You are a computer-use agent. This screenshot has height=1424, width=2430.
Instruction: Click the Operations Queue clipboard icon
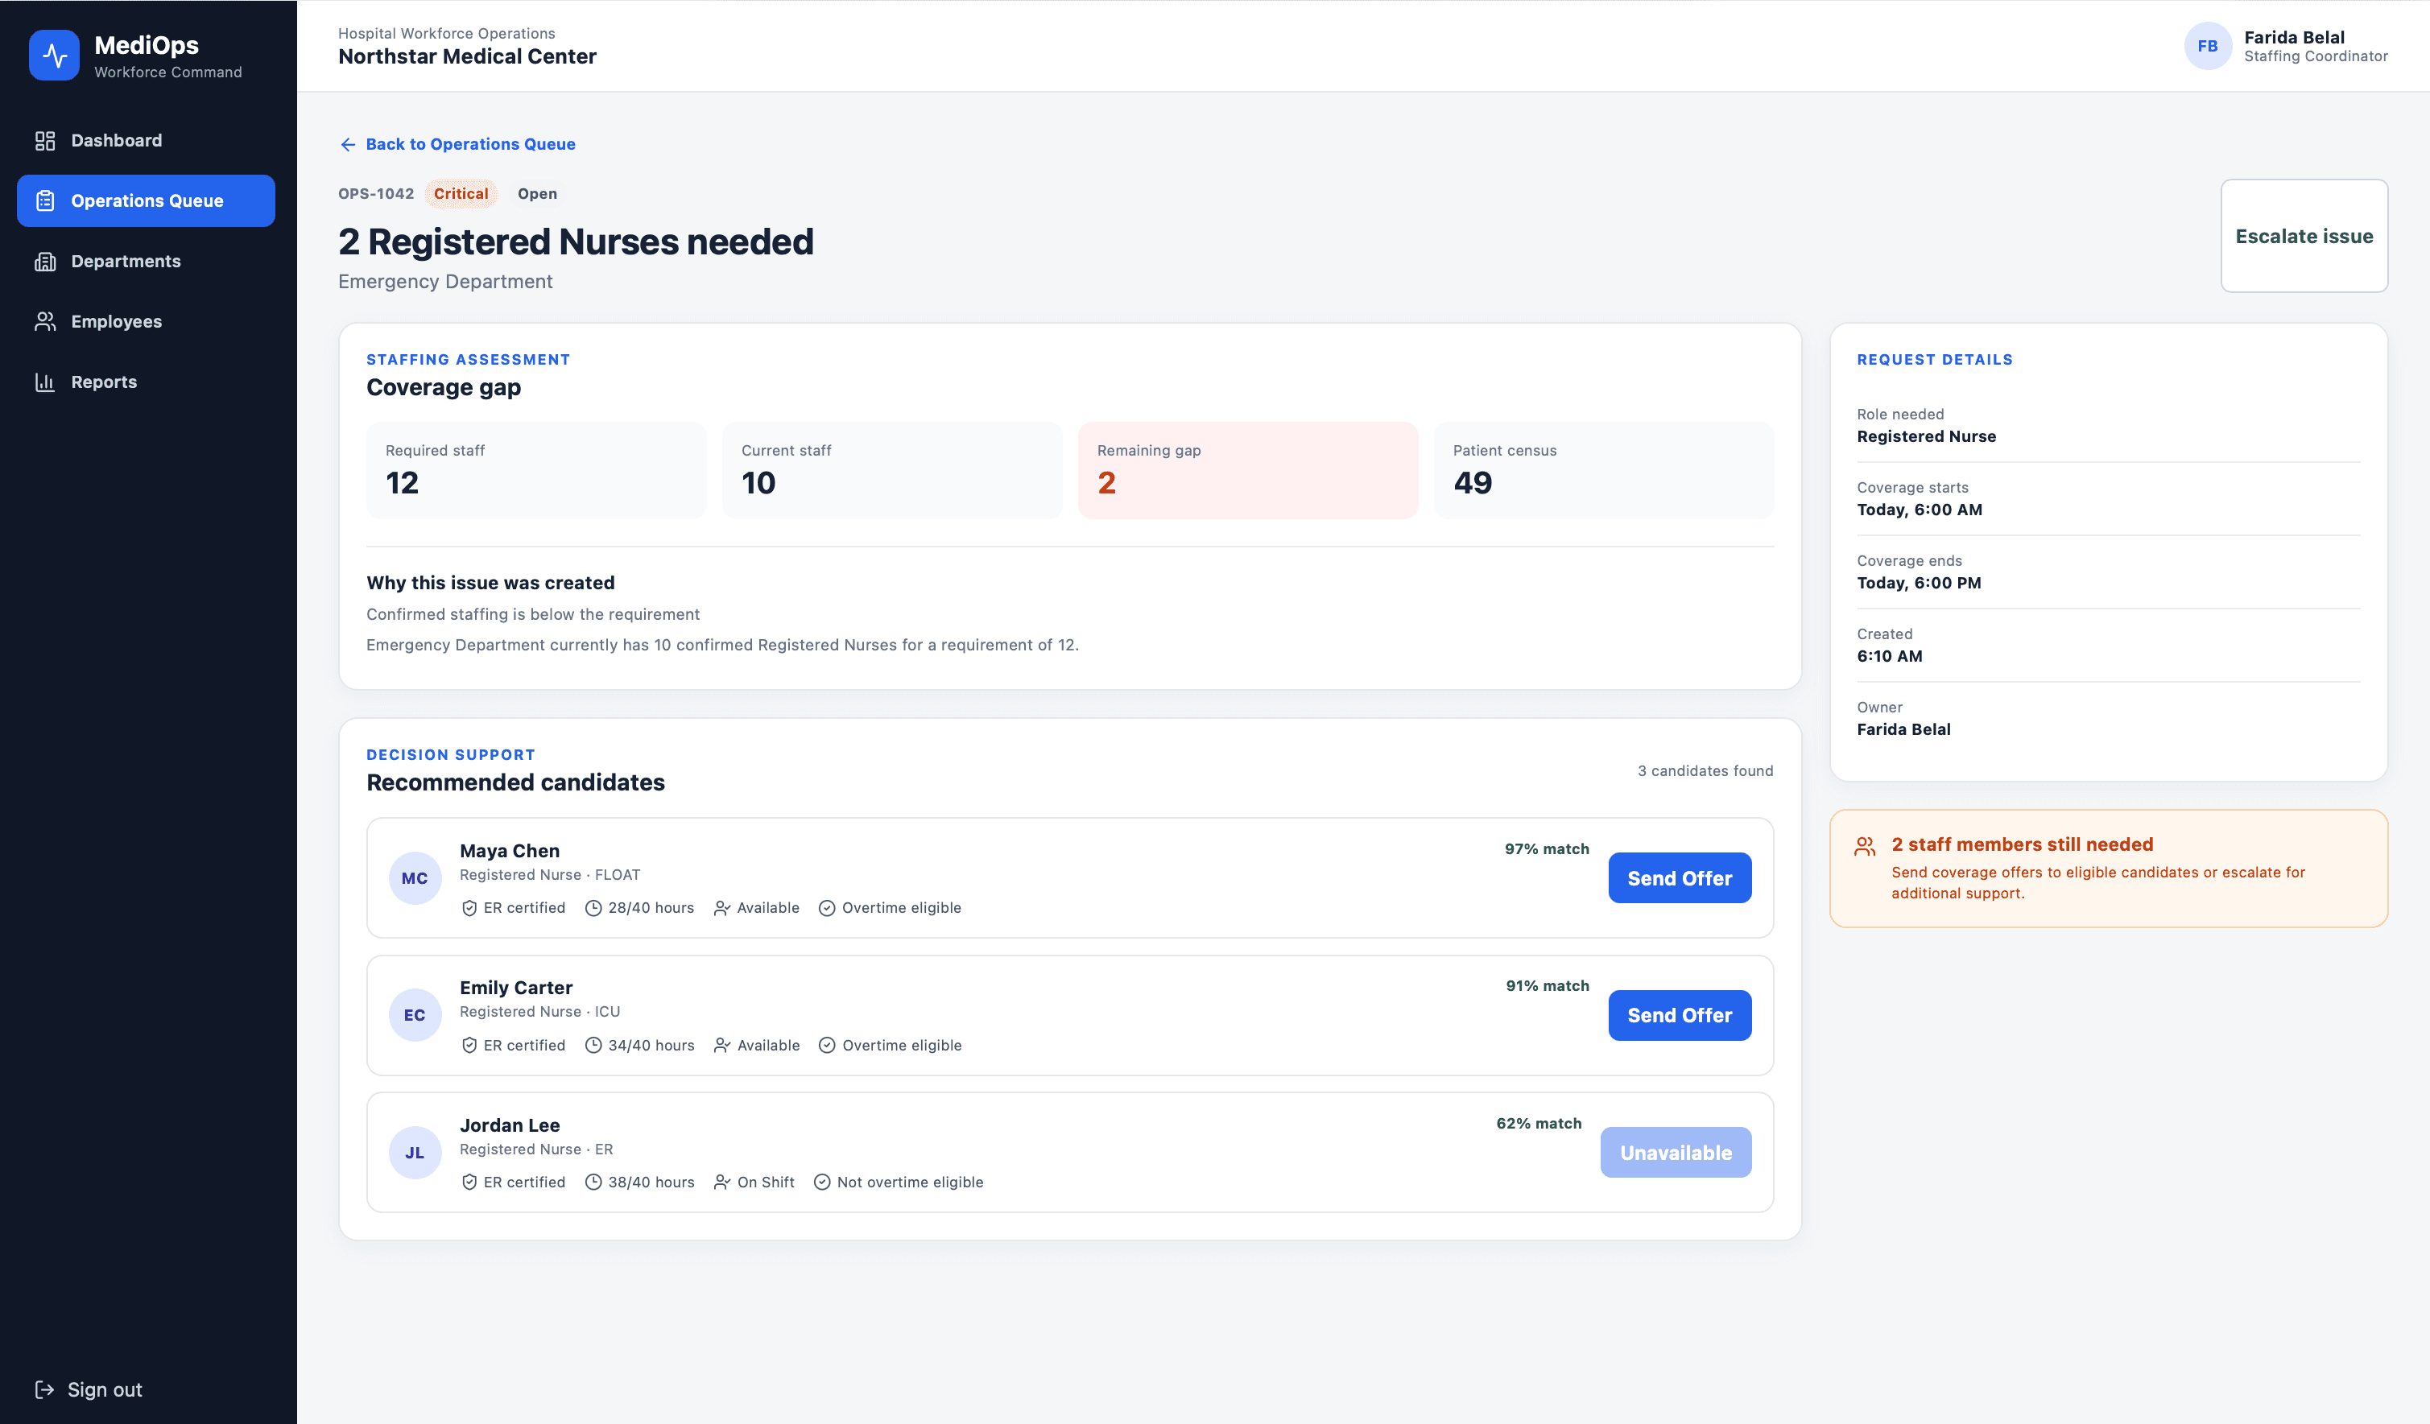[45, 200]
